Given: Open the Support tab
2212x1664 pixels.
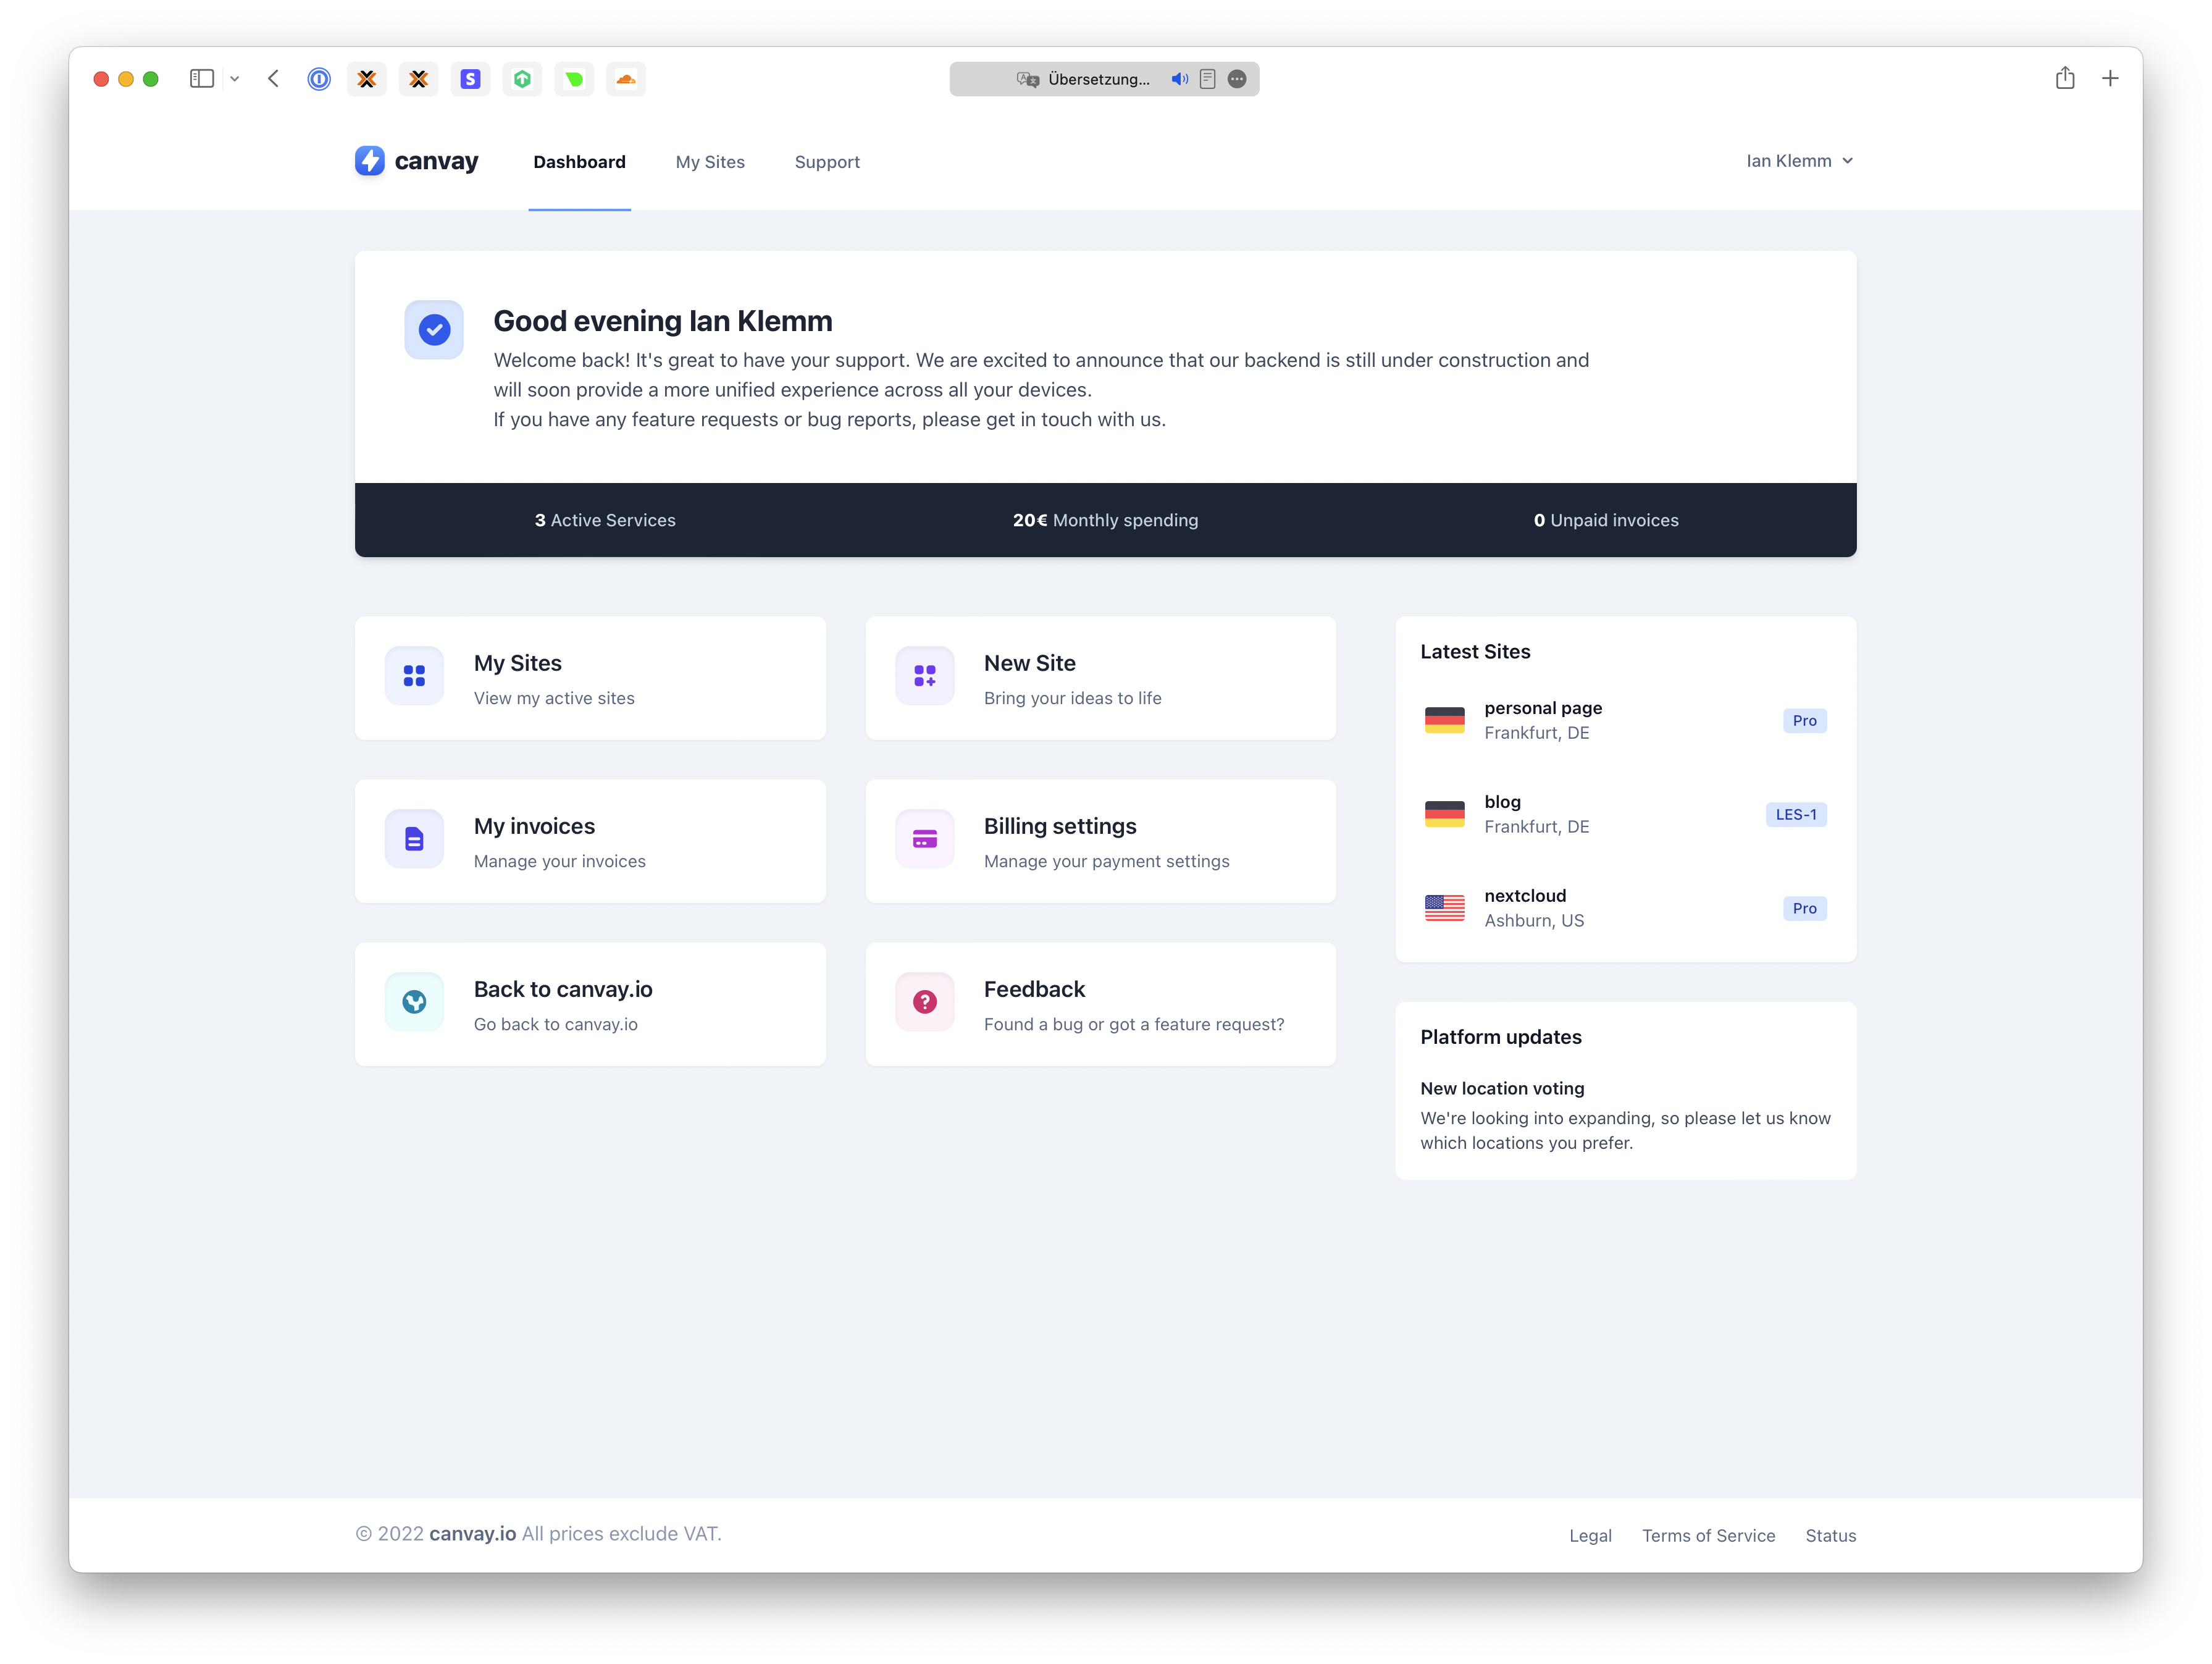Looking at the screenshot, I should click(827, 162).
